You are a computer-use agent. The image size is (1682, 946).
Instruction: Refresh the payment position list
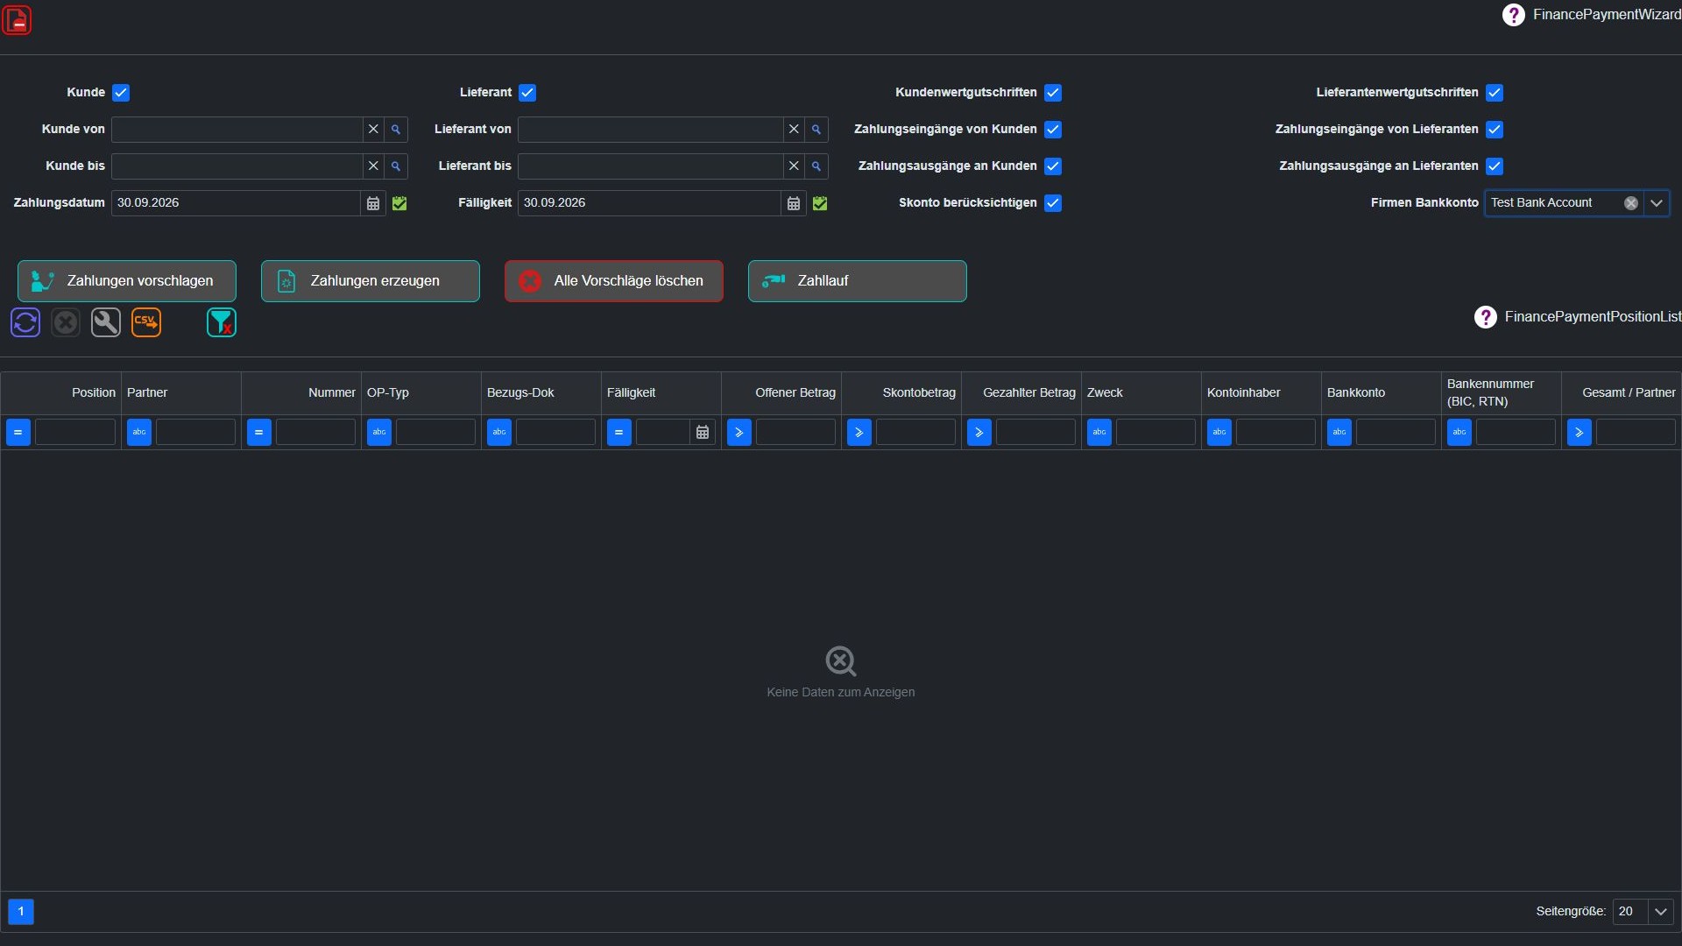coord(25,323)
